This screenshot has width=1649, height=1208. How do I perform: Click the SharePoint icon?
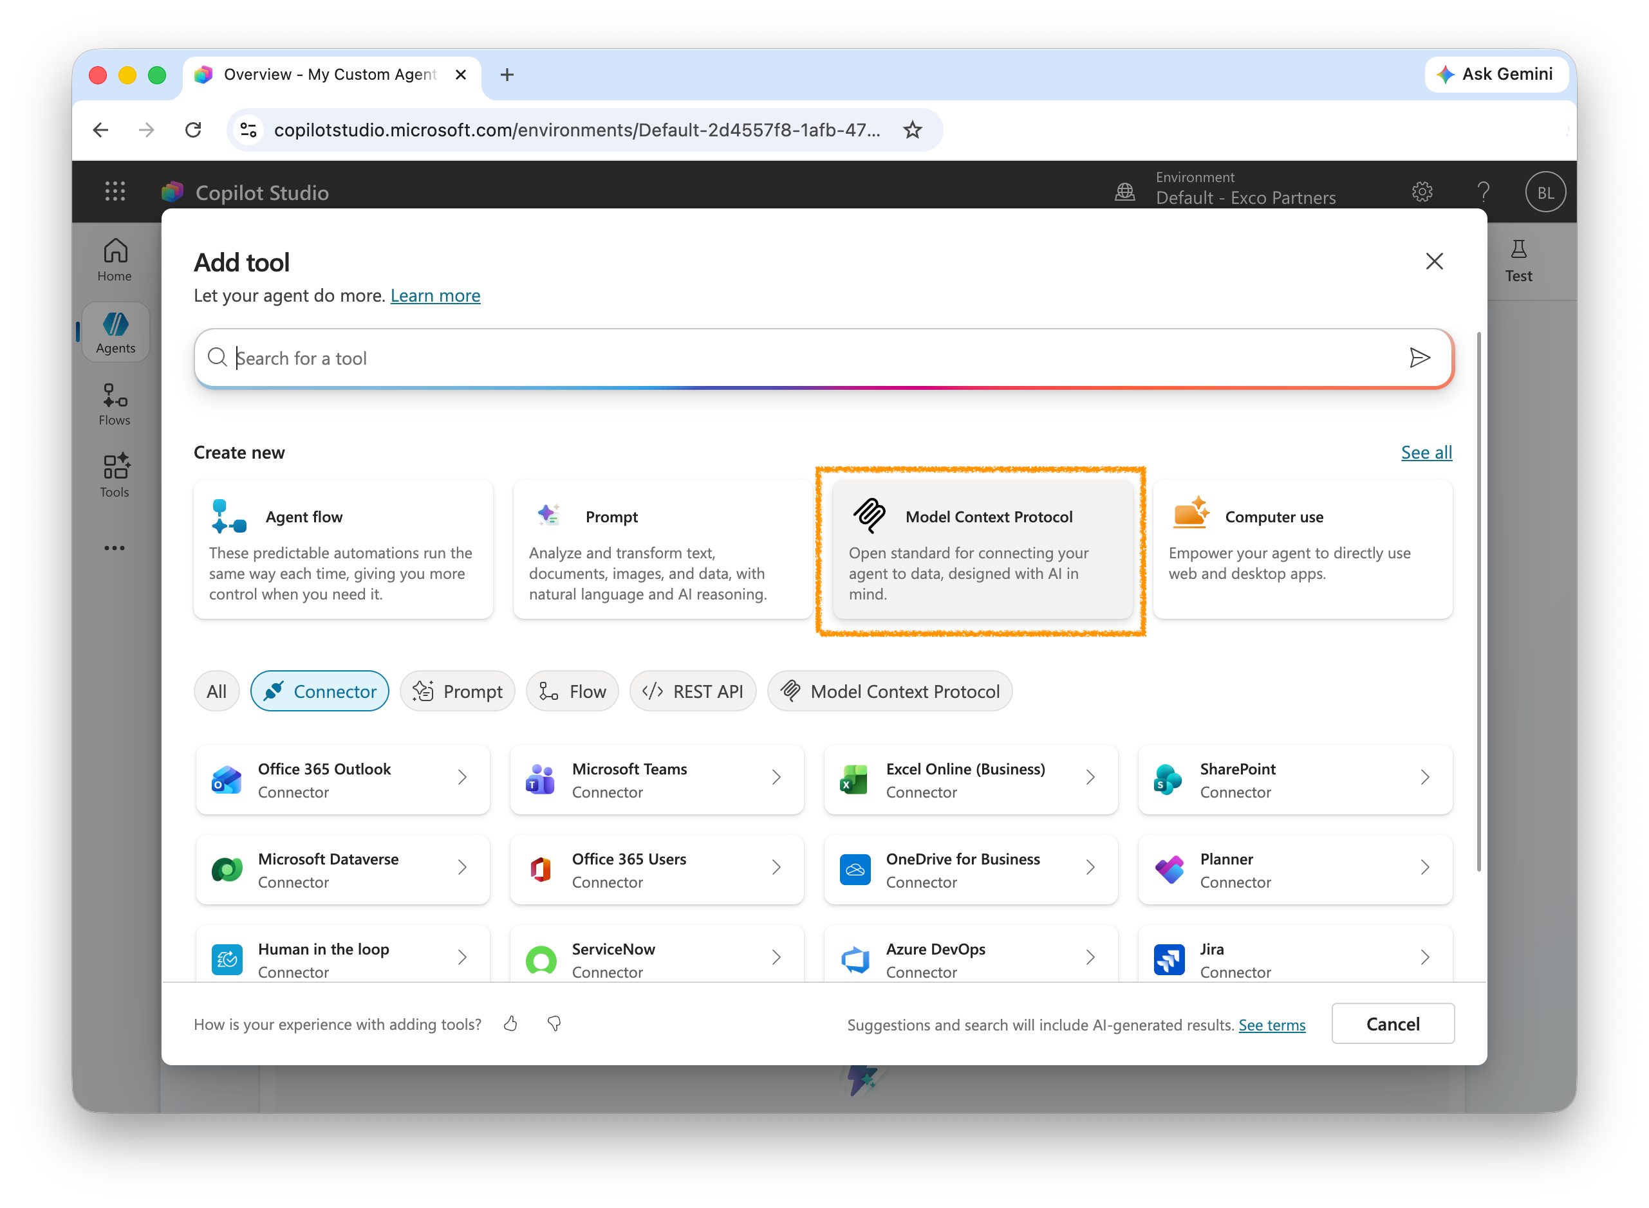(1168, 780)
